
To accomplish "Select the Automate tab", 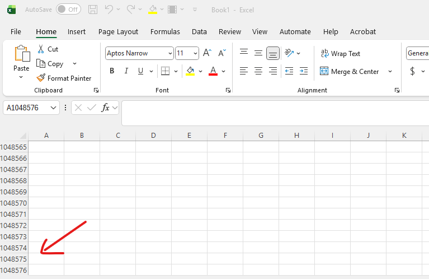I will pyautogui.click(x=295, y=32).
